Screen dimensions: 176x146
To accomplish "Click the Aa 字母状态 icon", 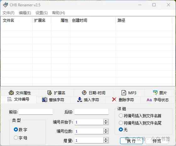I will (149, 100).
